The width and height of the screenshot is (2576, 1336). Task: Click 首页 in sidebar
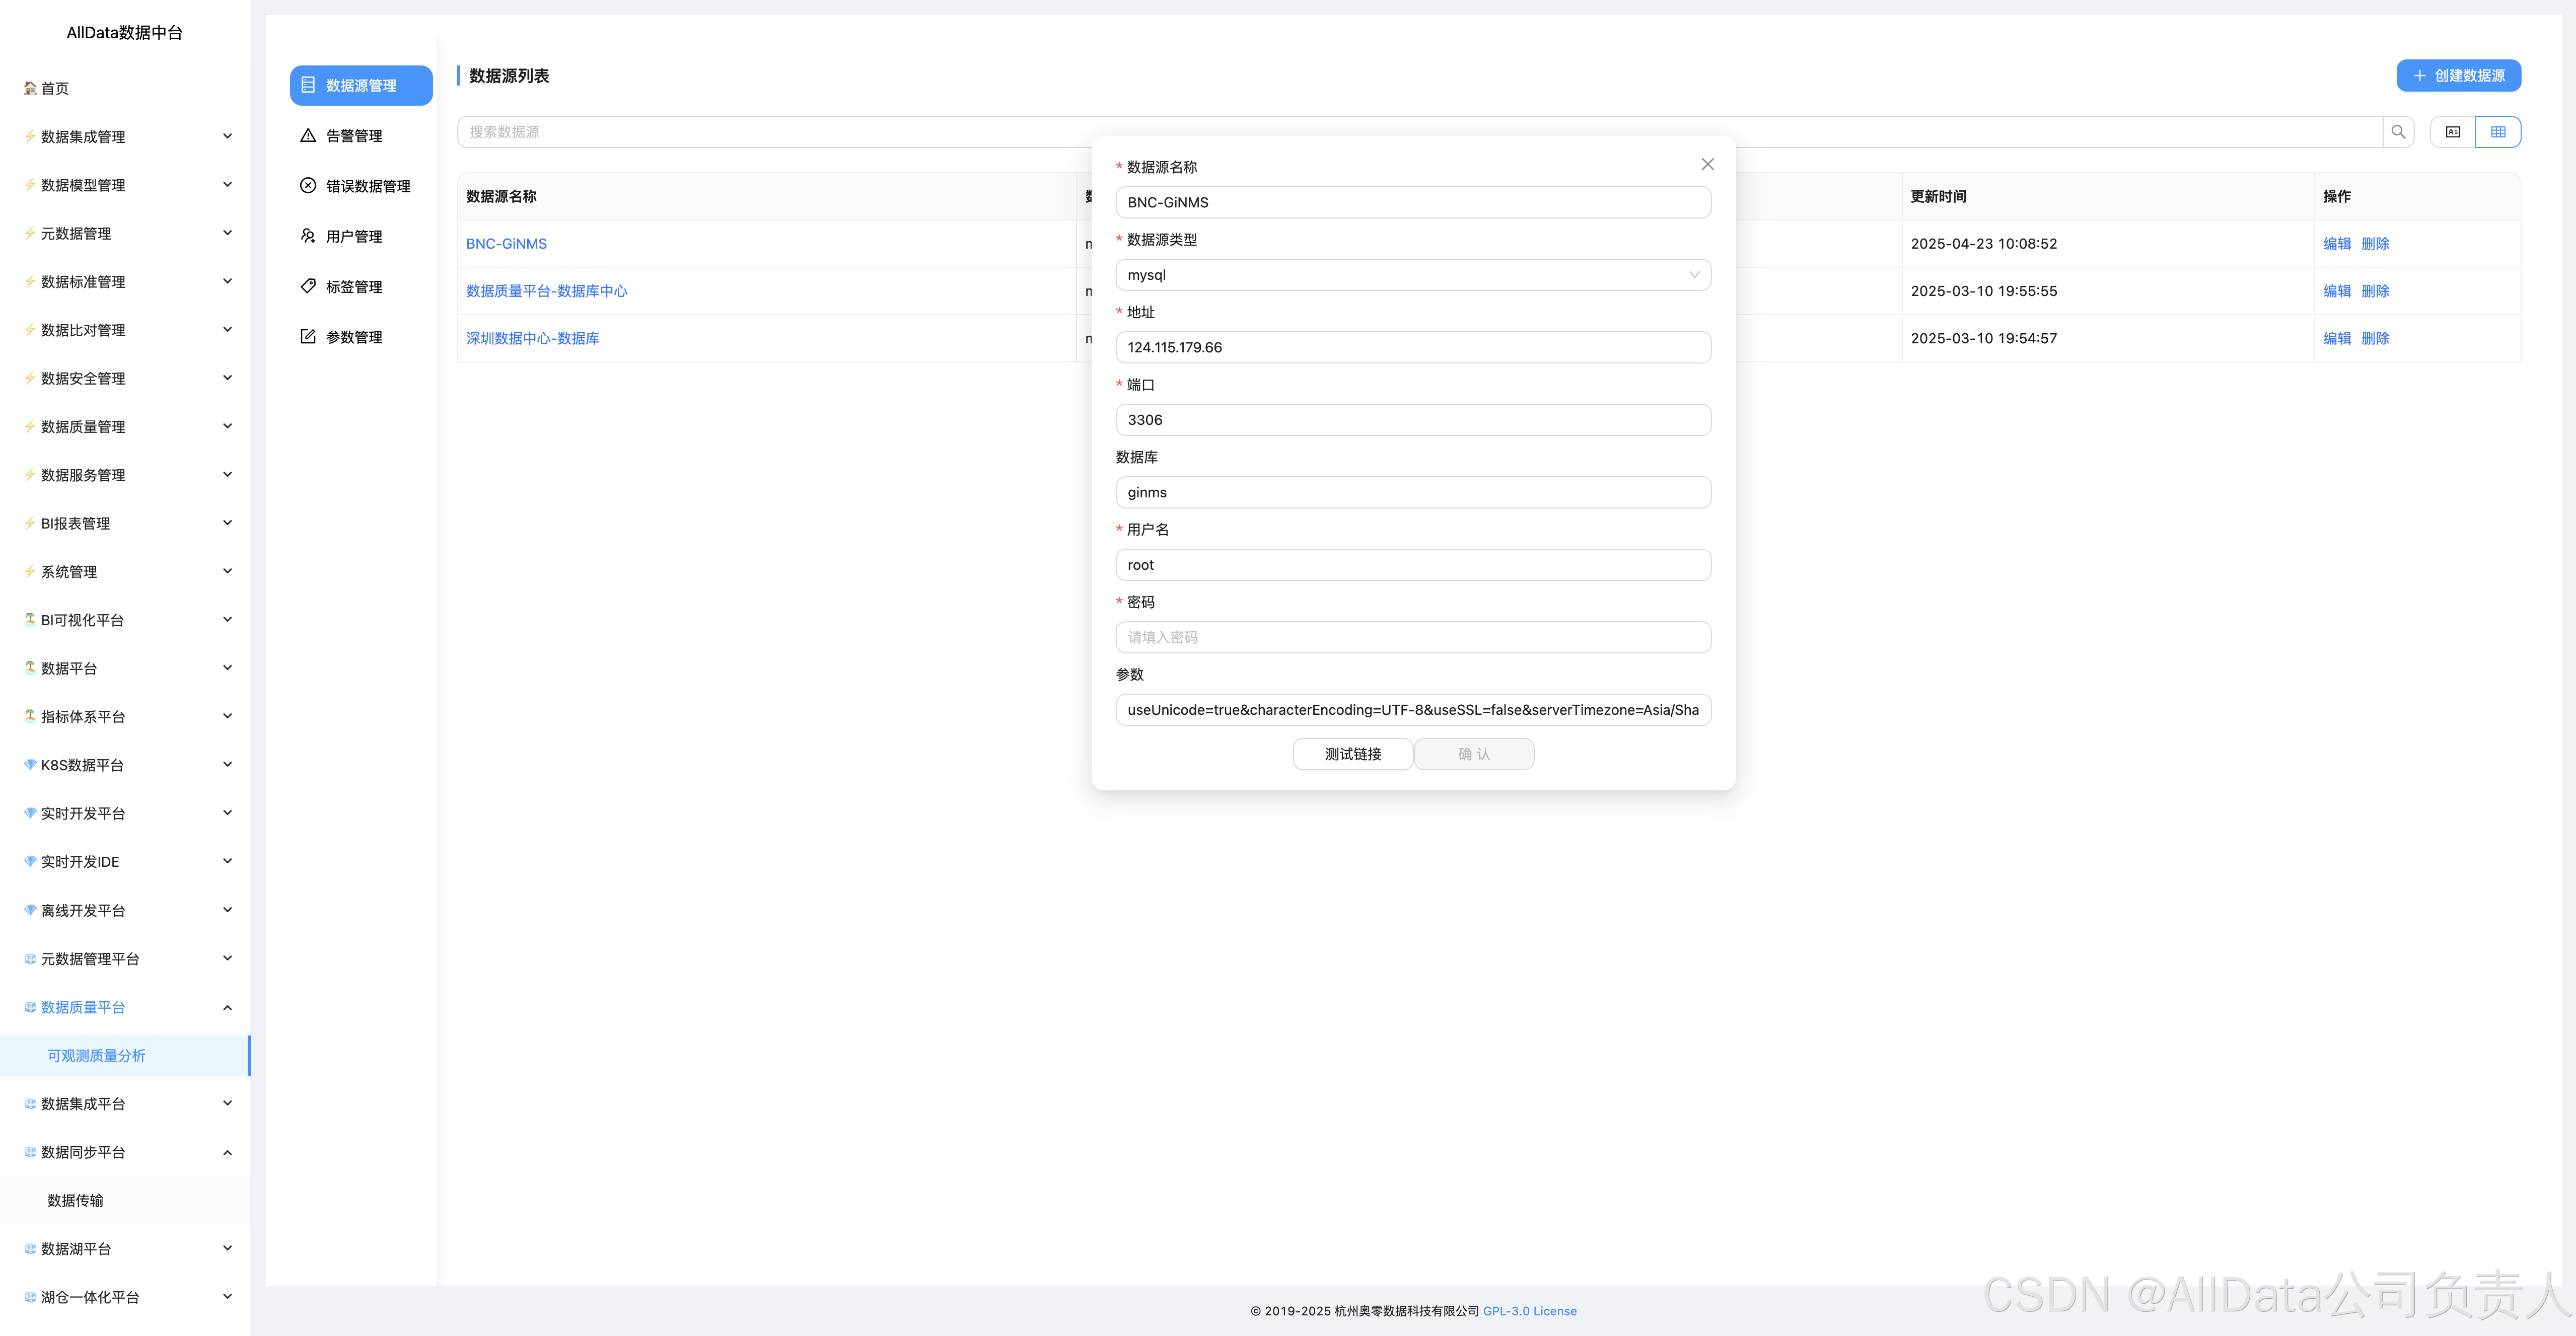point(55,88)
